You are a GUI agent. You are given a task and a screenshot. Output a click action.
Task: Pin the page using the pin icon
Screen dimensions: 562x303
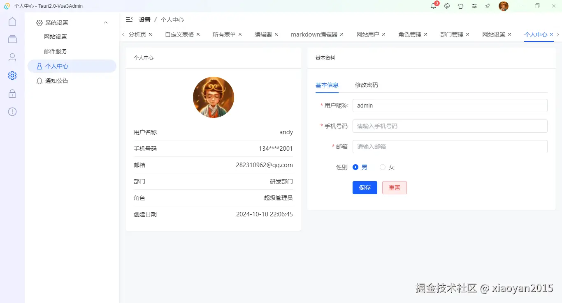click(x=488, y=6)
